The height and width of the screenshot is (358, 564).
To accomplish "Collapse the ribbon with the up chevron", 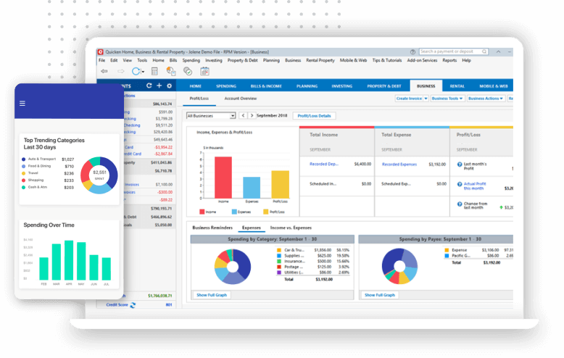I will (x=498, y=51).
